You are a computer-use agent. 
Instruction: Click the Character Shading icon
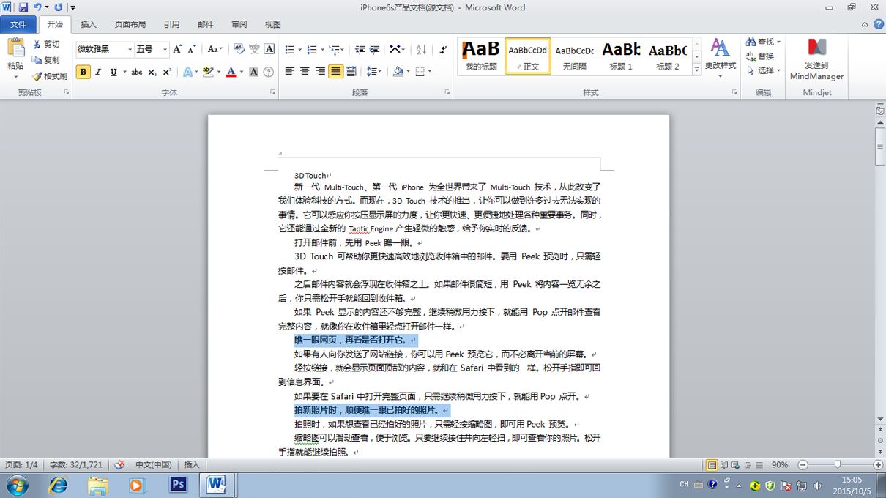click(253, 72)
